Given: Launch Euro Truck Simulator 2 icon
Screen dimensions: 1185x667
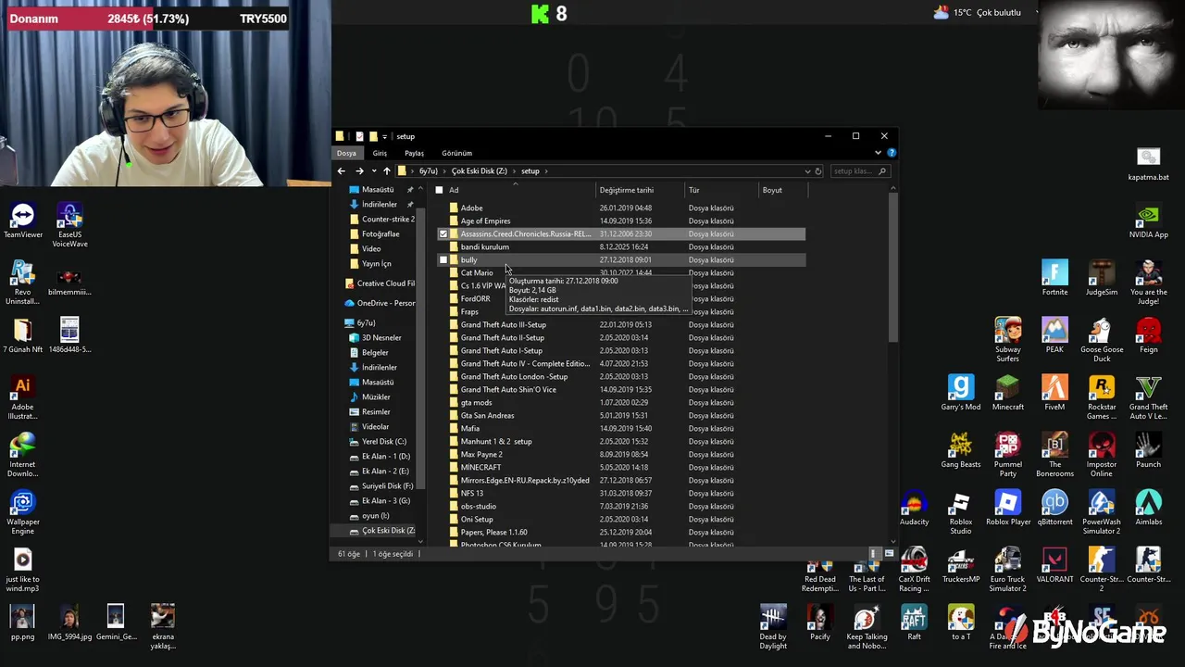Looking at the screenshot, I should click(1008, 570).
